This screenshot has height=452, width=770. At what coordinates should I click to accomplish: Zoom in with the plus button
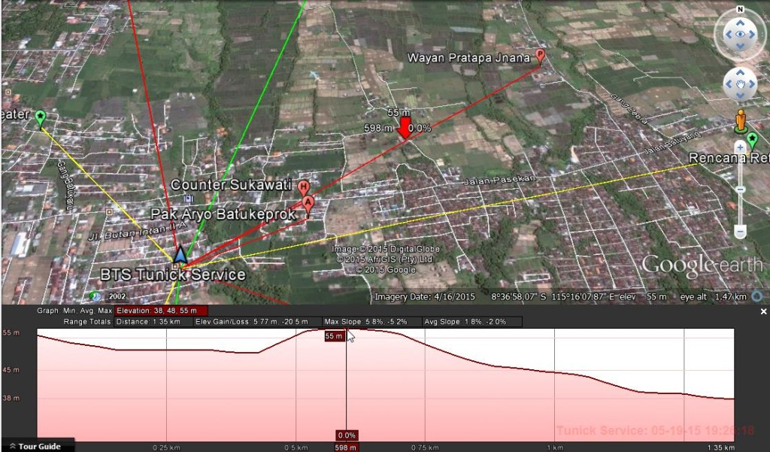tap(740, 147)
